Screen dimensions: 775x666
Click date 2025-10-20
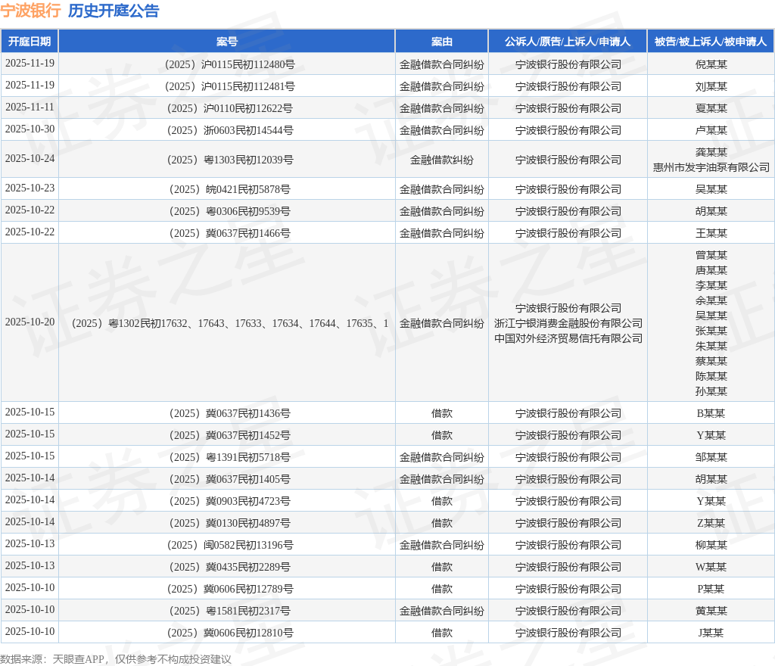(30, 322)
